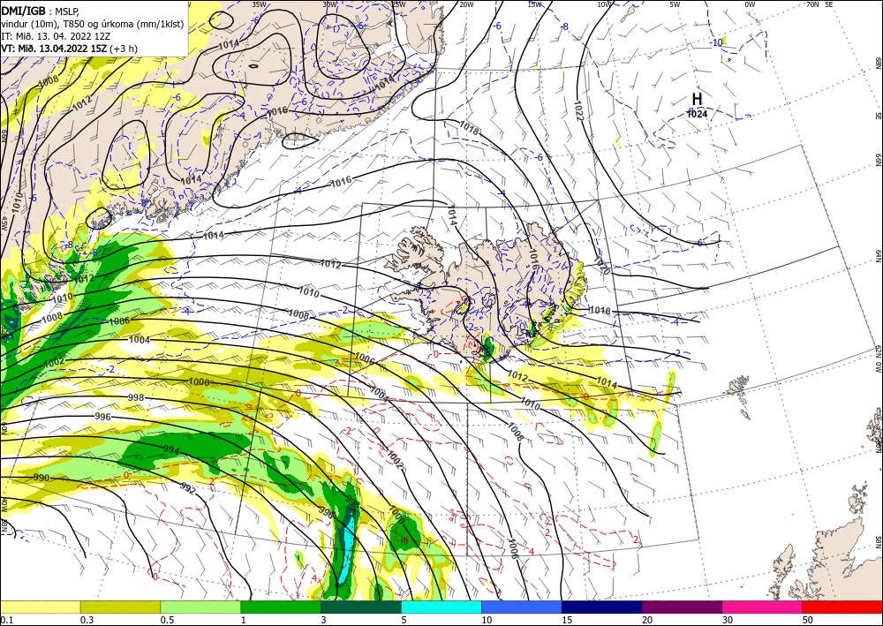The image size is (883, 626).
Task: Click the "IT: Mið. 13. 04. 2022 12Z" line
Action: (x=55, y=36)
